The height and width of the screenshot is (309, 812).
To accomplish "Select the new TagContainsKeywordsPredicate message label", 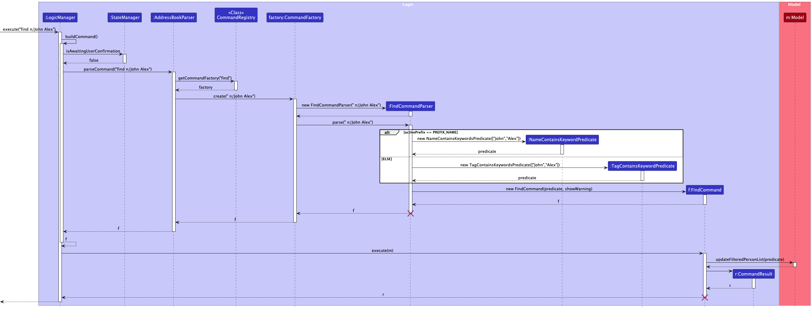I will coord(510,165).
